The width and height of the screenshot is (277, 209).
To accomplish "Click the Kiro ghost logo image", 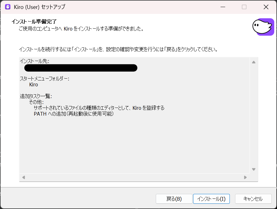I will tap(263, 27).
